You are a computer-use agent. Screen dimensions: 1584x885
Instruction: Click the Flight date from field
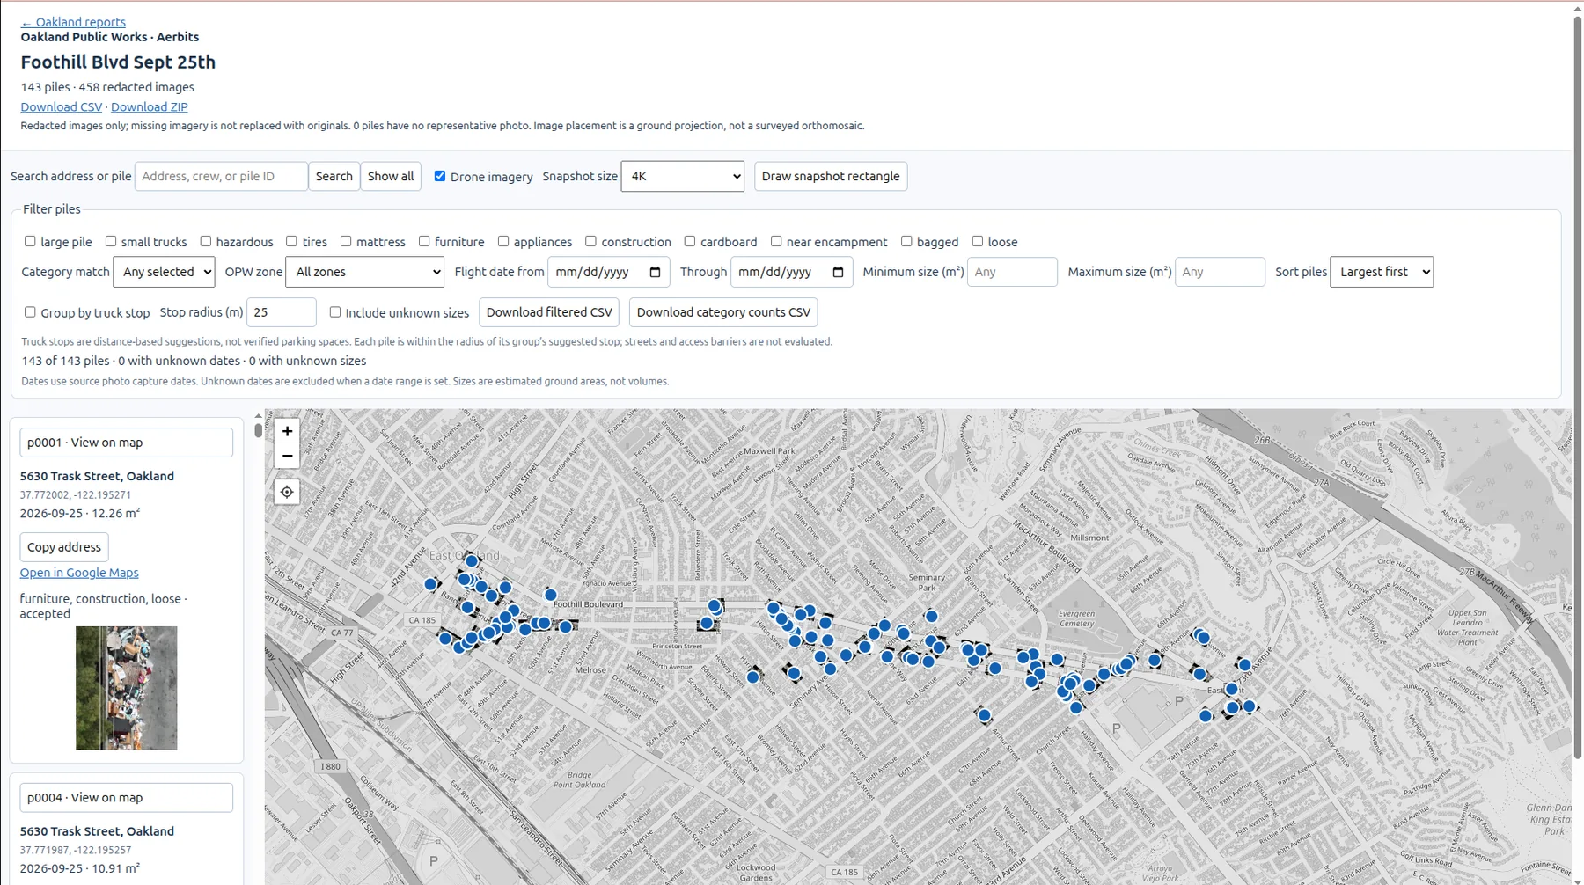pos(609,272)
